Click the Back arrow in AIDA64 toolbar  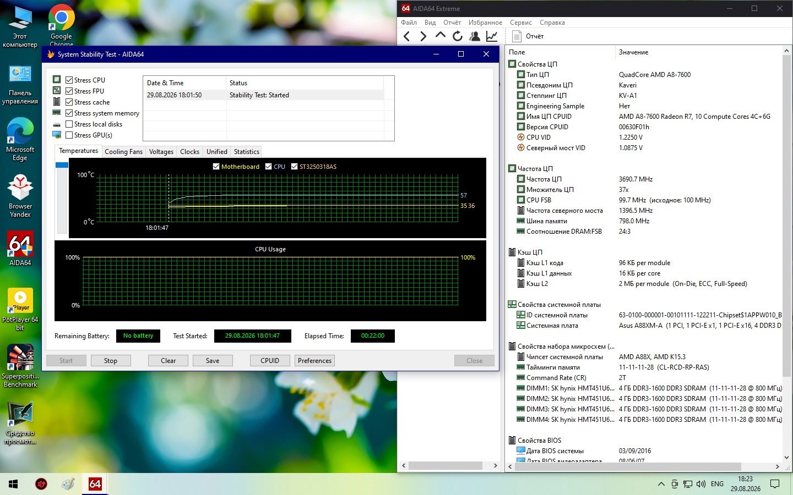407,36
